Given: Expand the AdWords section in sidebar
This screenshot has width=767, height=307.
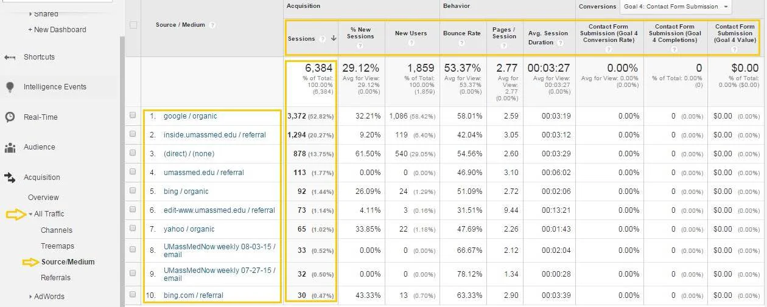Looking at the screenshot, I should tap(30, 297).
